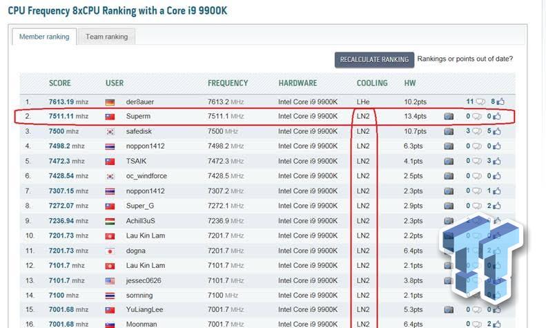Click the Recalculate Ranking button
The height and width of the screenshot is (328, 546).
tap(374, 59)
